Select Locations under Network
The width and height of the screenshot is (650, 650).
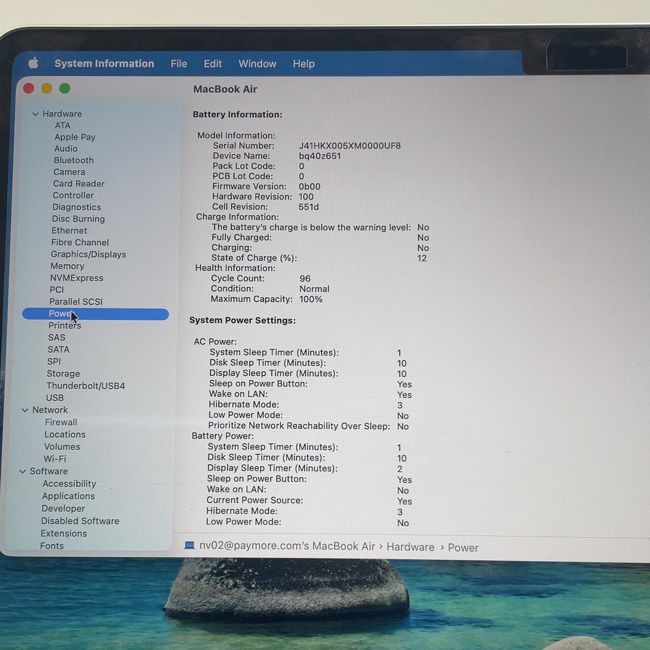pyautogui.click(x=65, y=435)
